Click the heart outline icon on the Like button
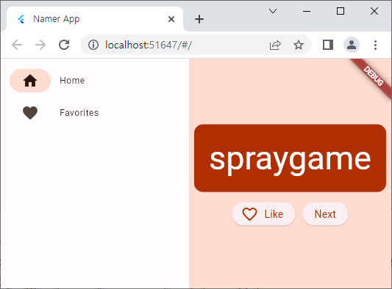This screenshot has width=392, height=289. click(x=249, y=214)
